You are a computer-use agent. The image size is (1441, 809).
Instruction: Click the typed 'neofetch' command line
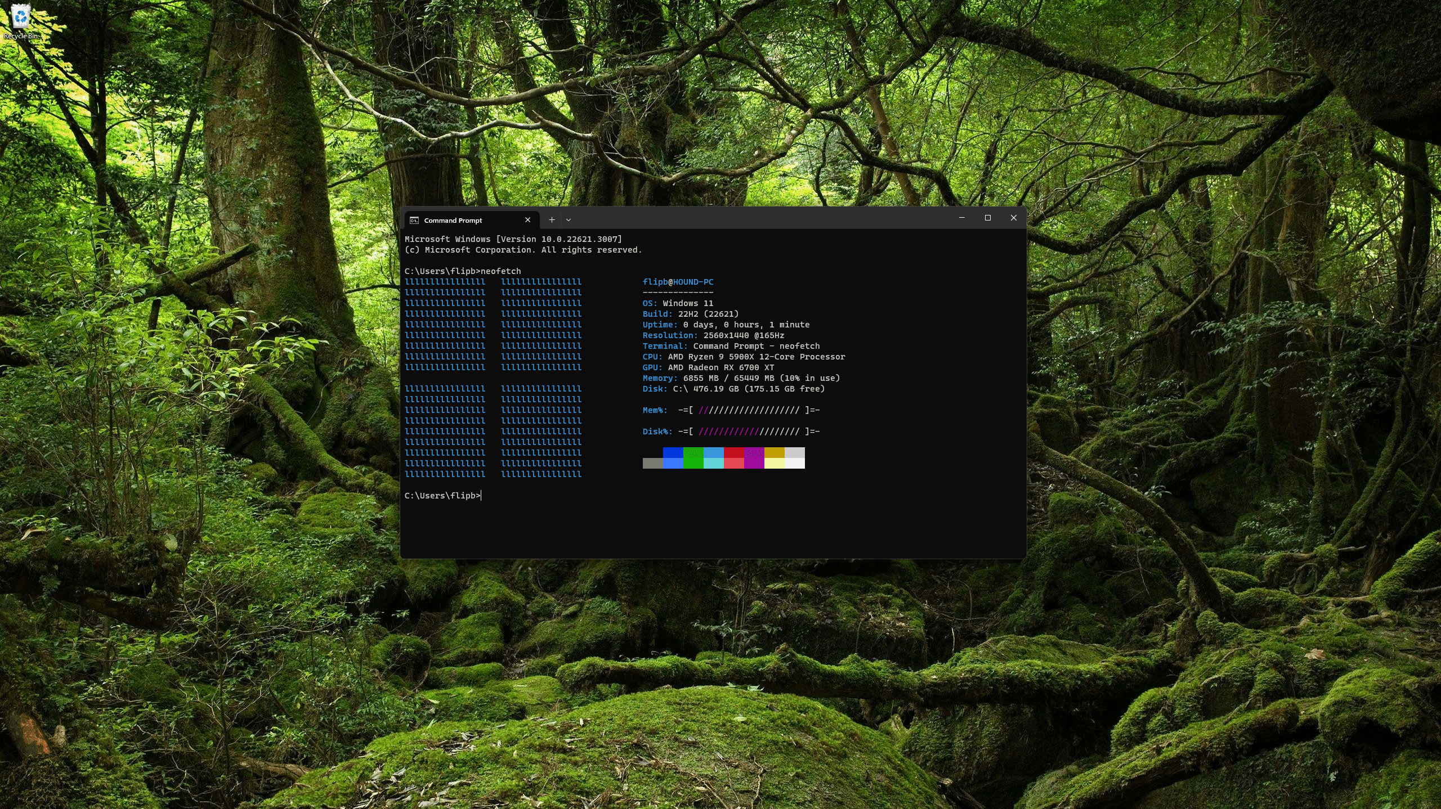463,271
